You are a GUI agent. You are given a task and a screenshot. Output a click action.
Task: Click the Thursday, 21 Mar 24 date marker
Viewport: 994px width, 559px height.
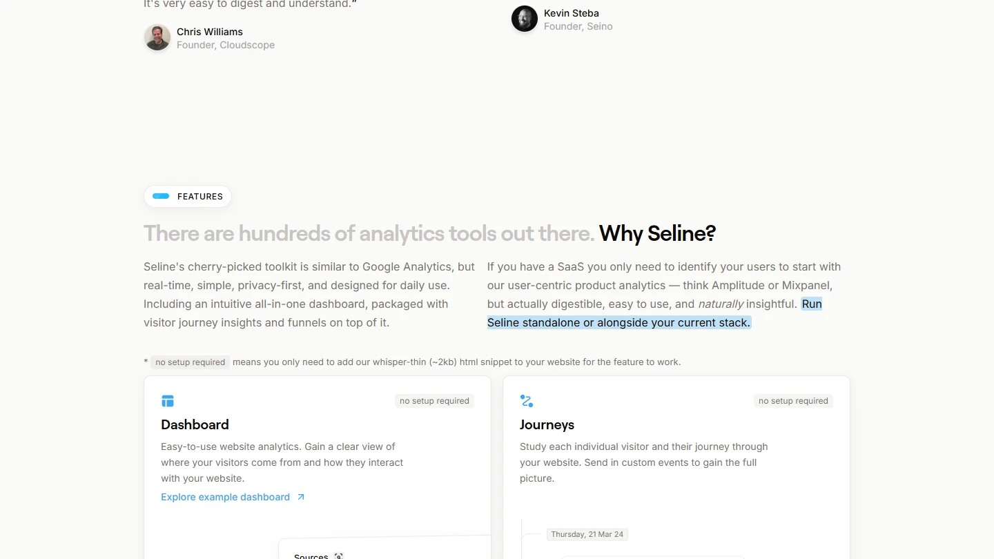587,534
